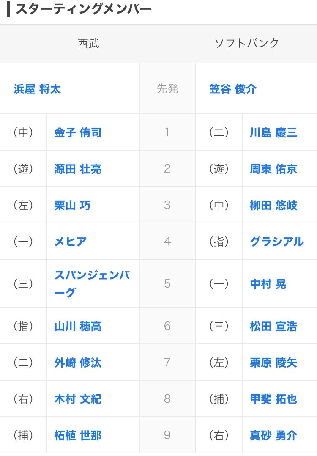Open 栗原 陵矢 profile
This screenshot has height=456, width=317.
[273, 363]
